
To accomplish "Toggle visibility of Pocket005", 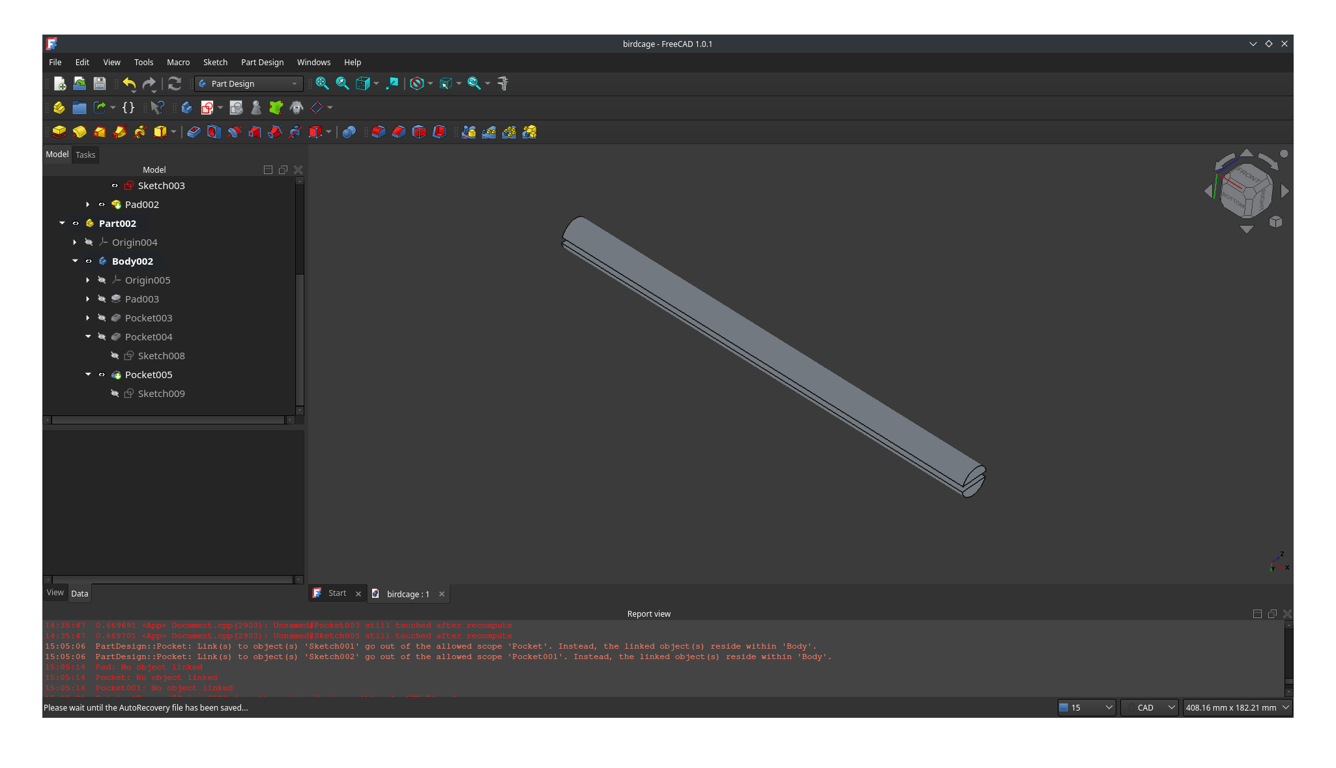I will [102, 375].
